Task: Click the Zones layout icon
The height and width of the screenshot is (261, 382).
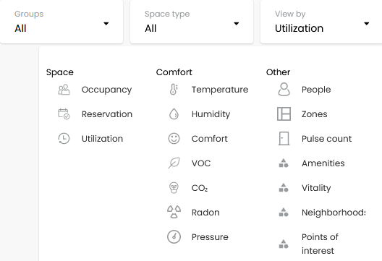Action: [284, 114]
